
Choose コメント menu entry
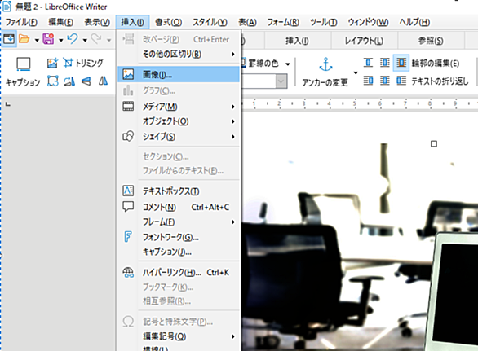point(179,207)
